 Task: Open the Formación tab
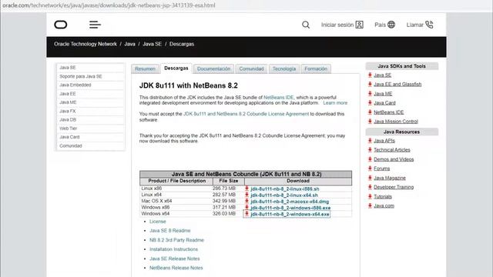pos(316,68)
